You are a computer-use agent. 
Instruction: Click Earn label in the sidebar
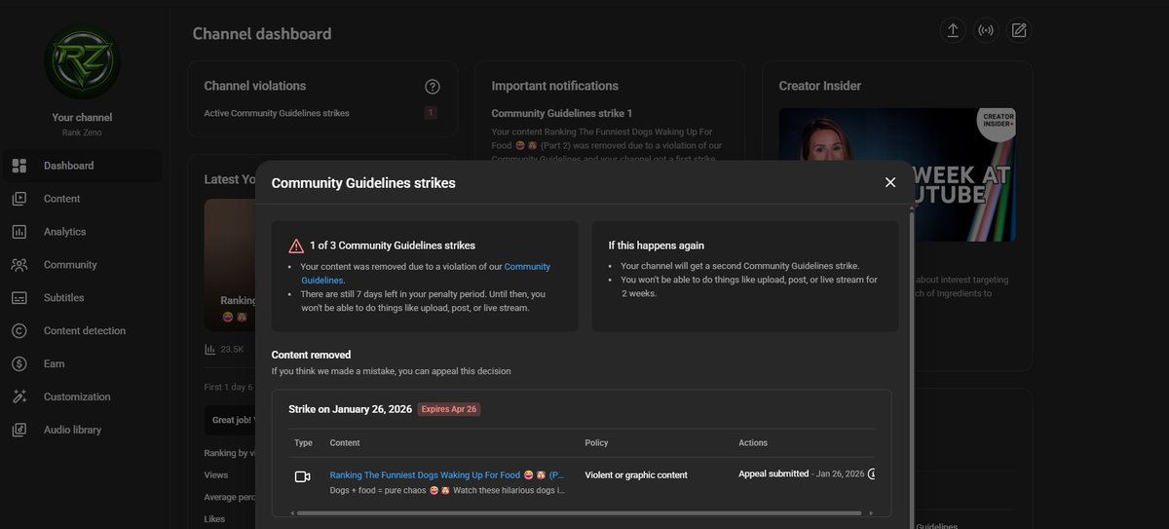click(x=55, y=364)
